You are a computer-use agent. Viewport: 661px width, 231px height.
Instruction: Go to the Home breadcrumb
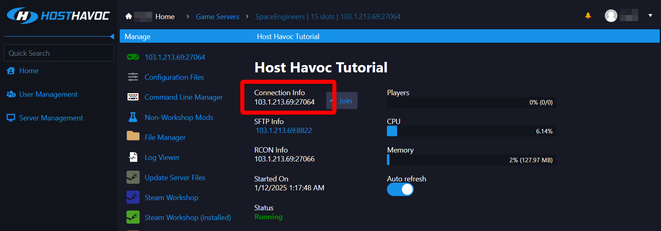click(165, 17)
